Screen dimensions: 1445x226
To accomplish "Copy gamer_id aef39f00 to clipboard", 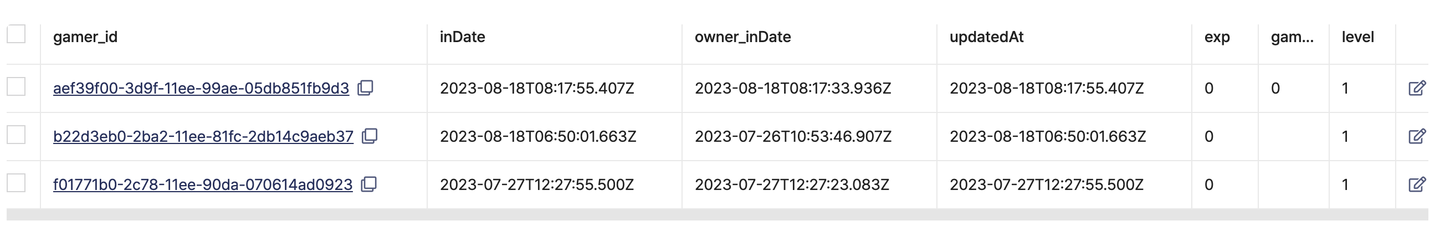I will [x=365, y=88].
